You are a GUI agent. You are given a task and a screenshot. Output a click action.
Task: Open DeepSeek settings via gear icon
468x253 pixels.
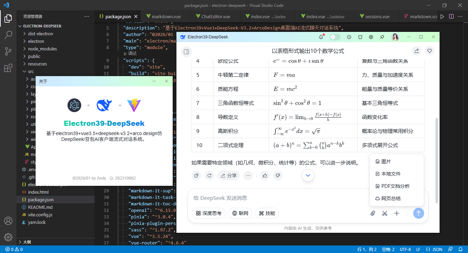pos(371,37)
